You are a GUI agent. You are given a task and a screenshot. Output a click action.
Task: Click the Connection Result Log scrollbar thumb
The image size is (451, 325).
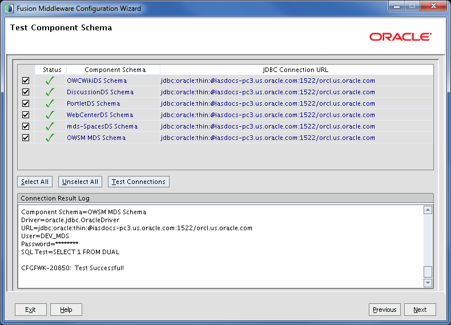[428, 272]
